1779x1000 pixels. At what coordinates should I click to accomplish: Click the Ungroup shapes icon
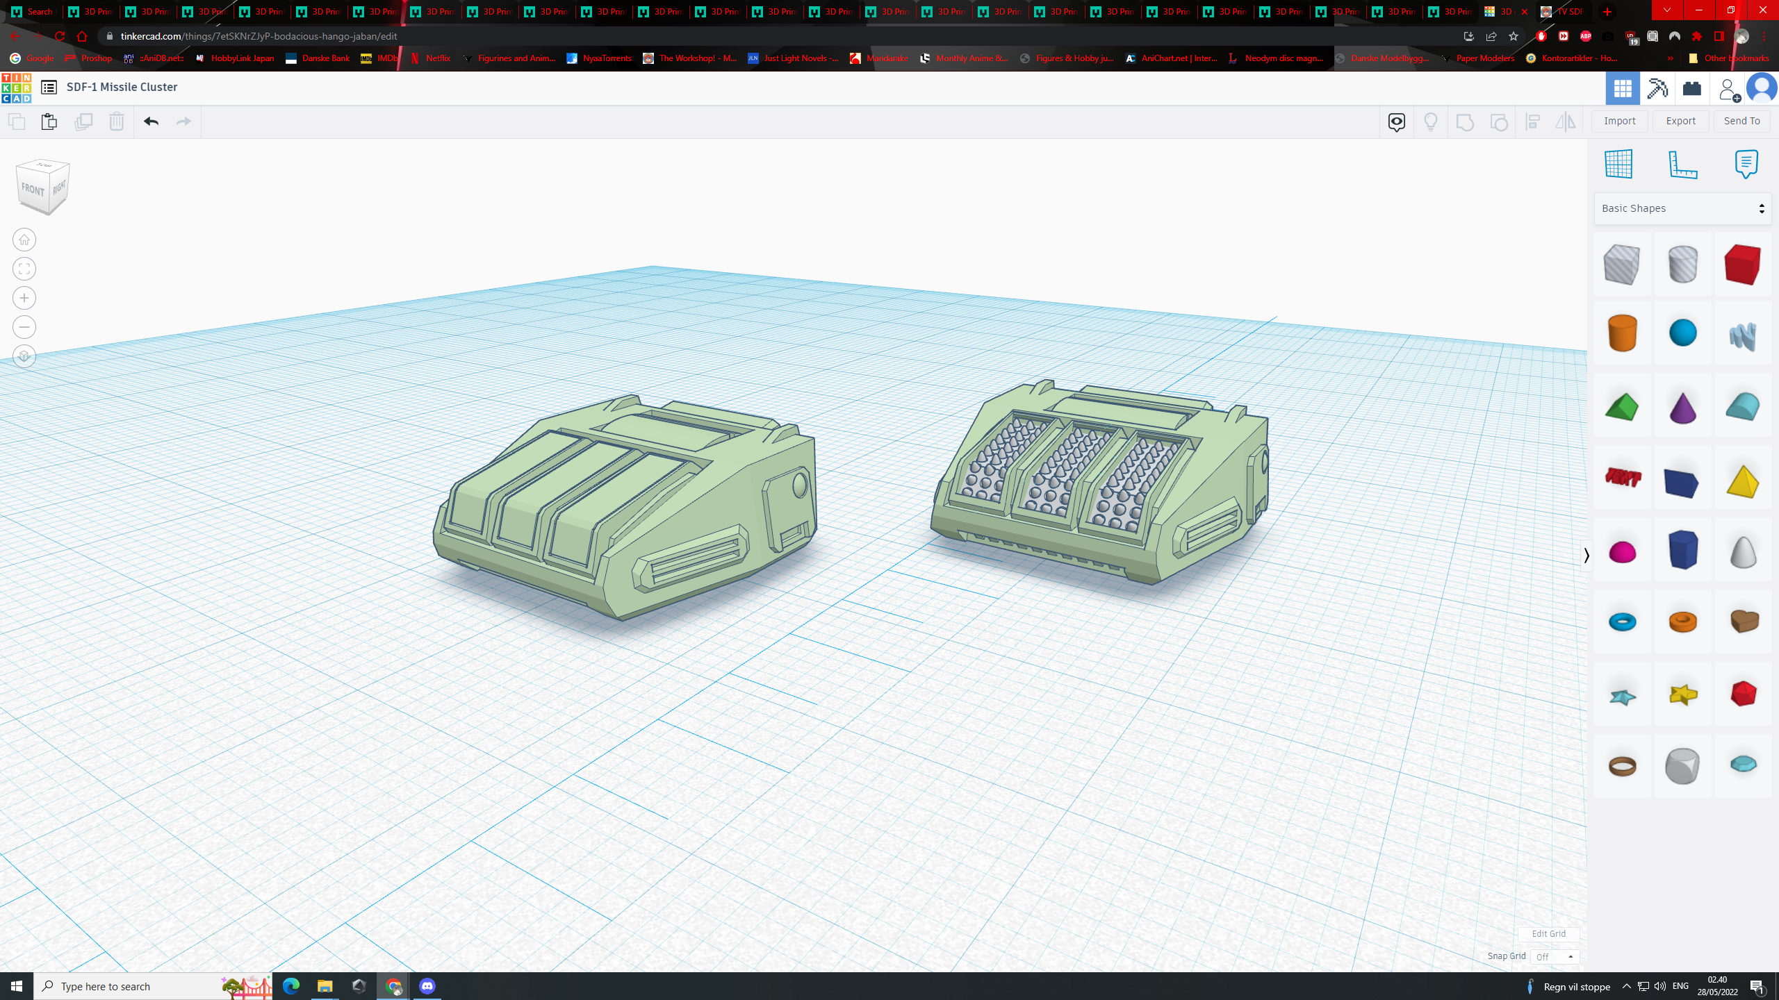1499,122
